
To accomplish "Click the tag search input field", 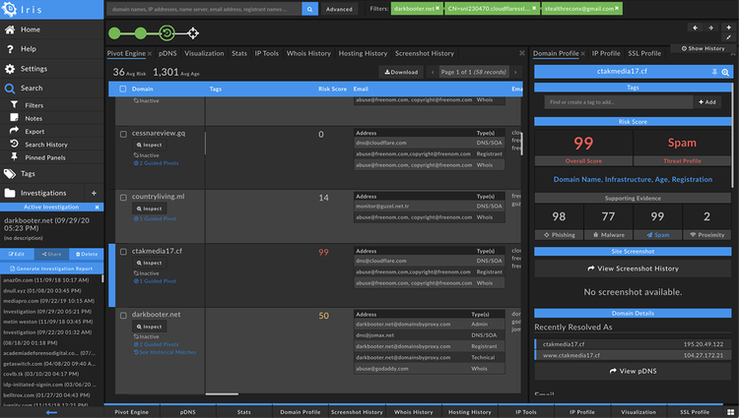I will tap(619, 101).
